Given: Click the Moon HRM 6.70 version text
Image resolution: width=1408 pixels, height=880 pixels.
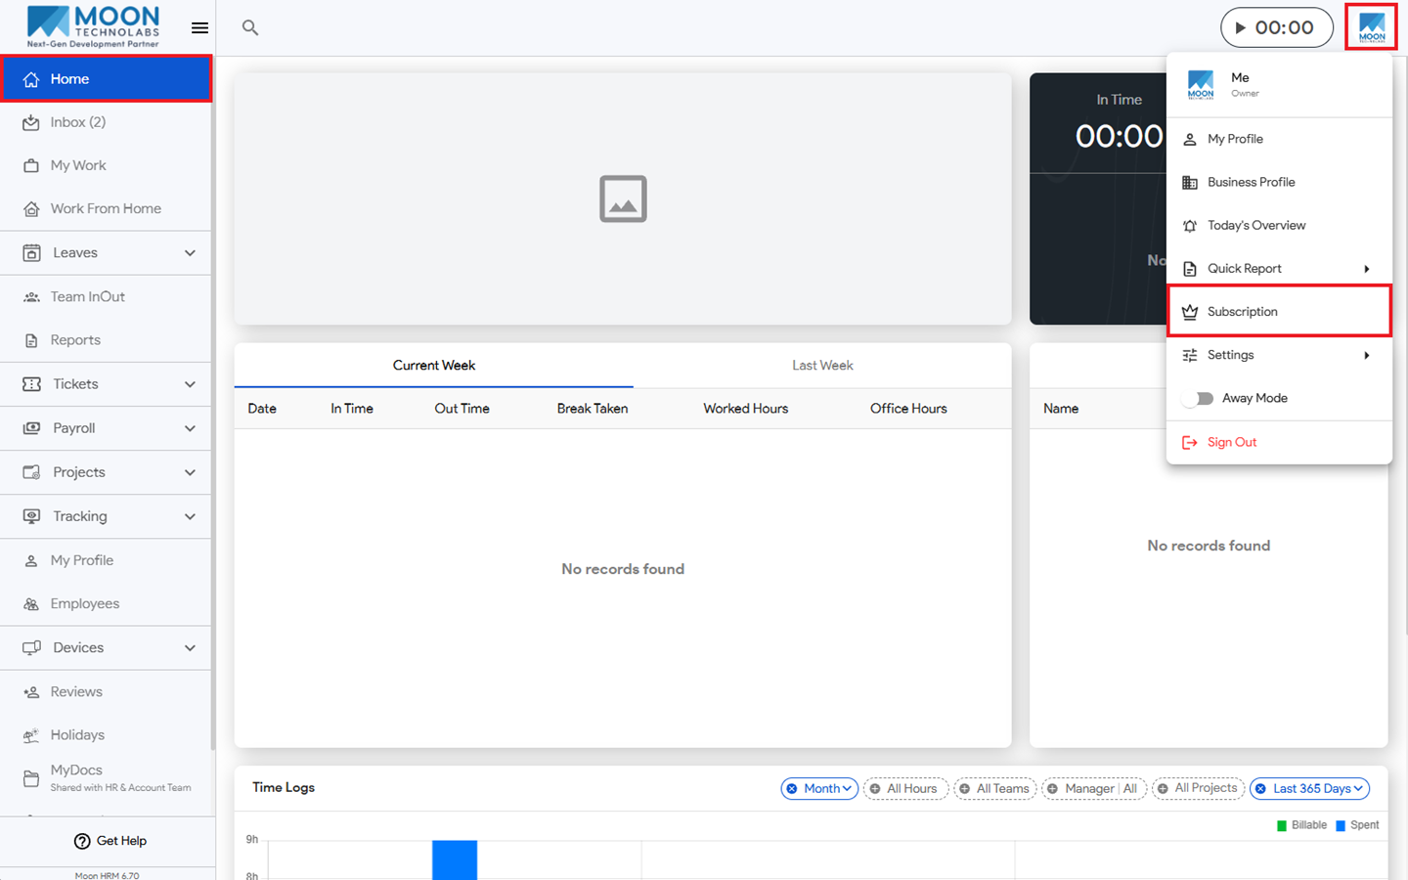Looking at the screenshot, I should [x=108, y=875].
